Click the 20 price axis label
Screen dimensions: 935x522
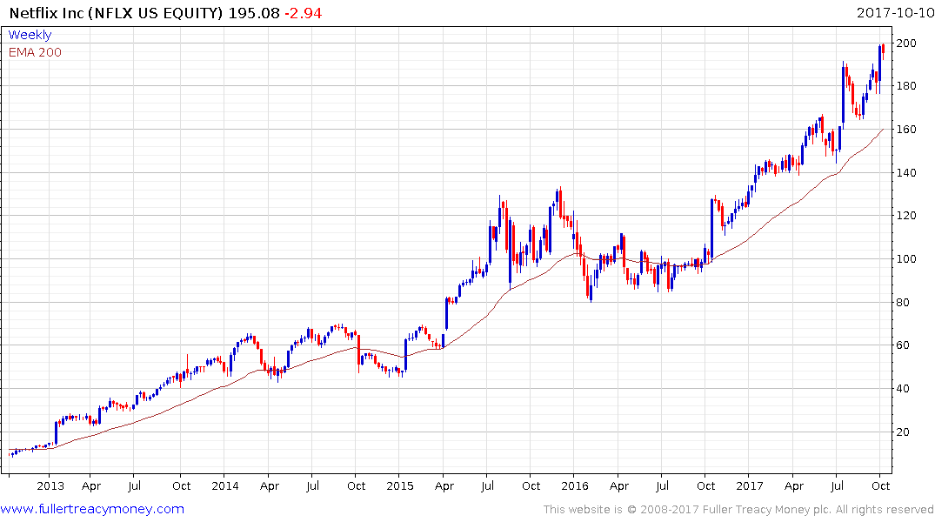(903, 432)
